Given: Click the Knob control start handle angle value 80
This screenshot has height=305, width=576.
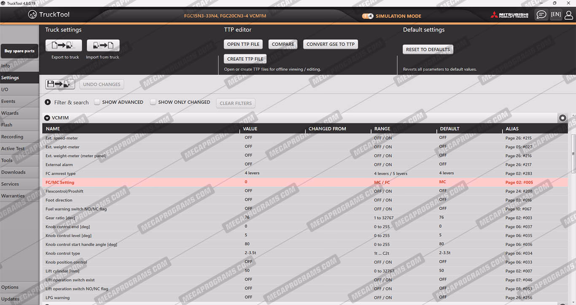Looking at the screenshot, I should [247, 244].
